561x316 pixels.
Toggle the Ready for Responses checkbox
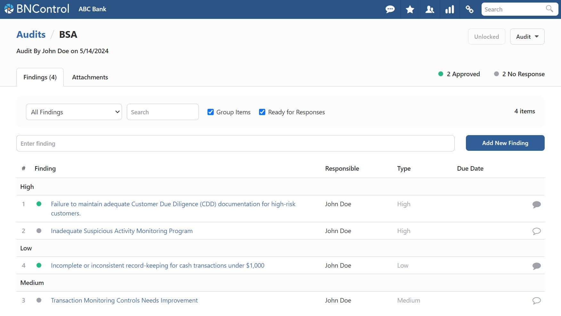262,112
